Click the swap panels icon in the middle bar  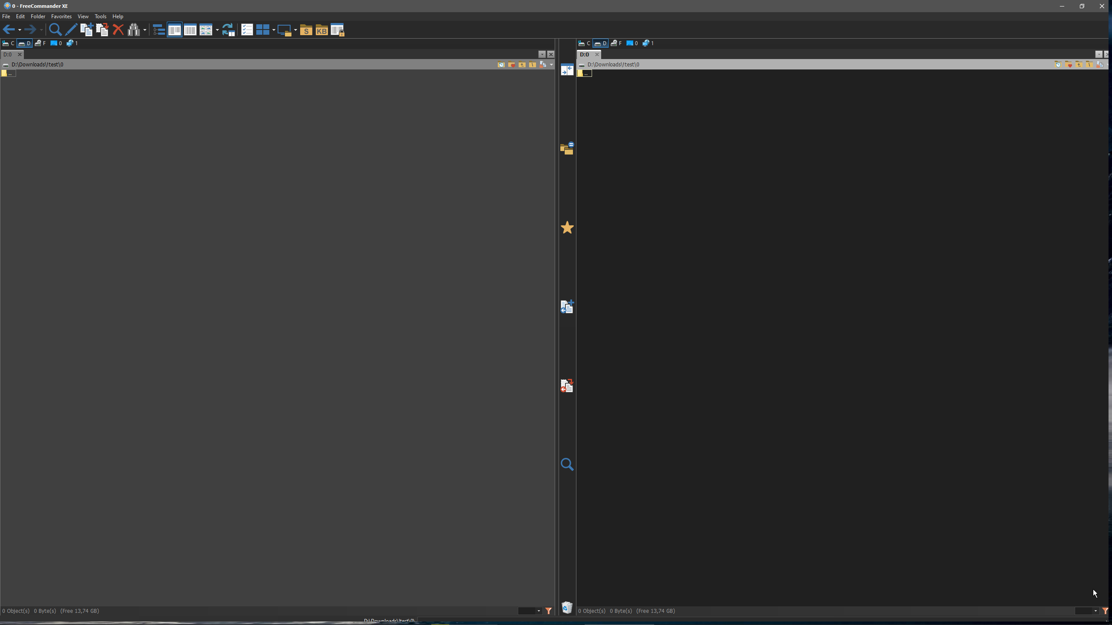(567, 70)
